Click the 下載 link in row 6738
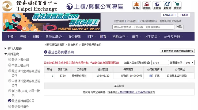This screenshot has height=110, width=198. click(157, 76)
